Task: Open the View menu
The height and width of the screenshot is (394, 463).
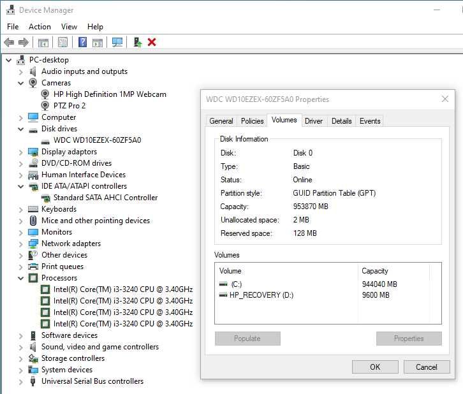Action: pos(69,27)
